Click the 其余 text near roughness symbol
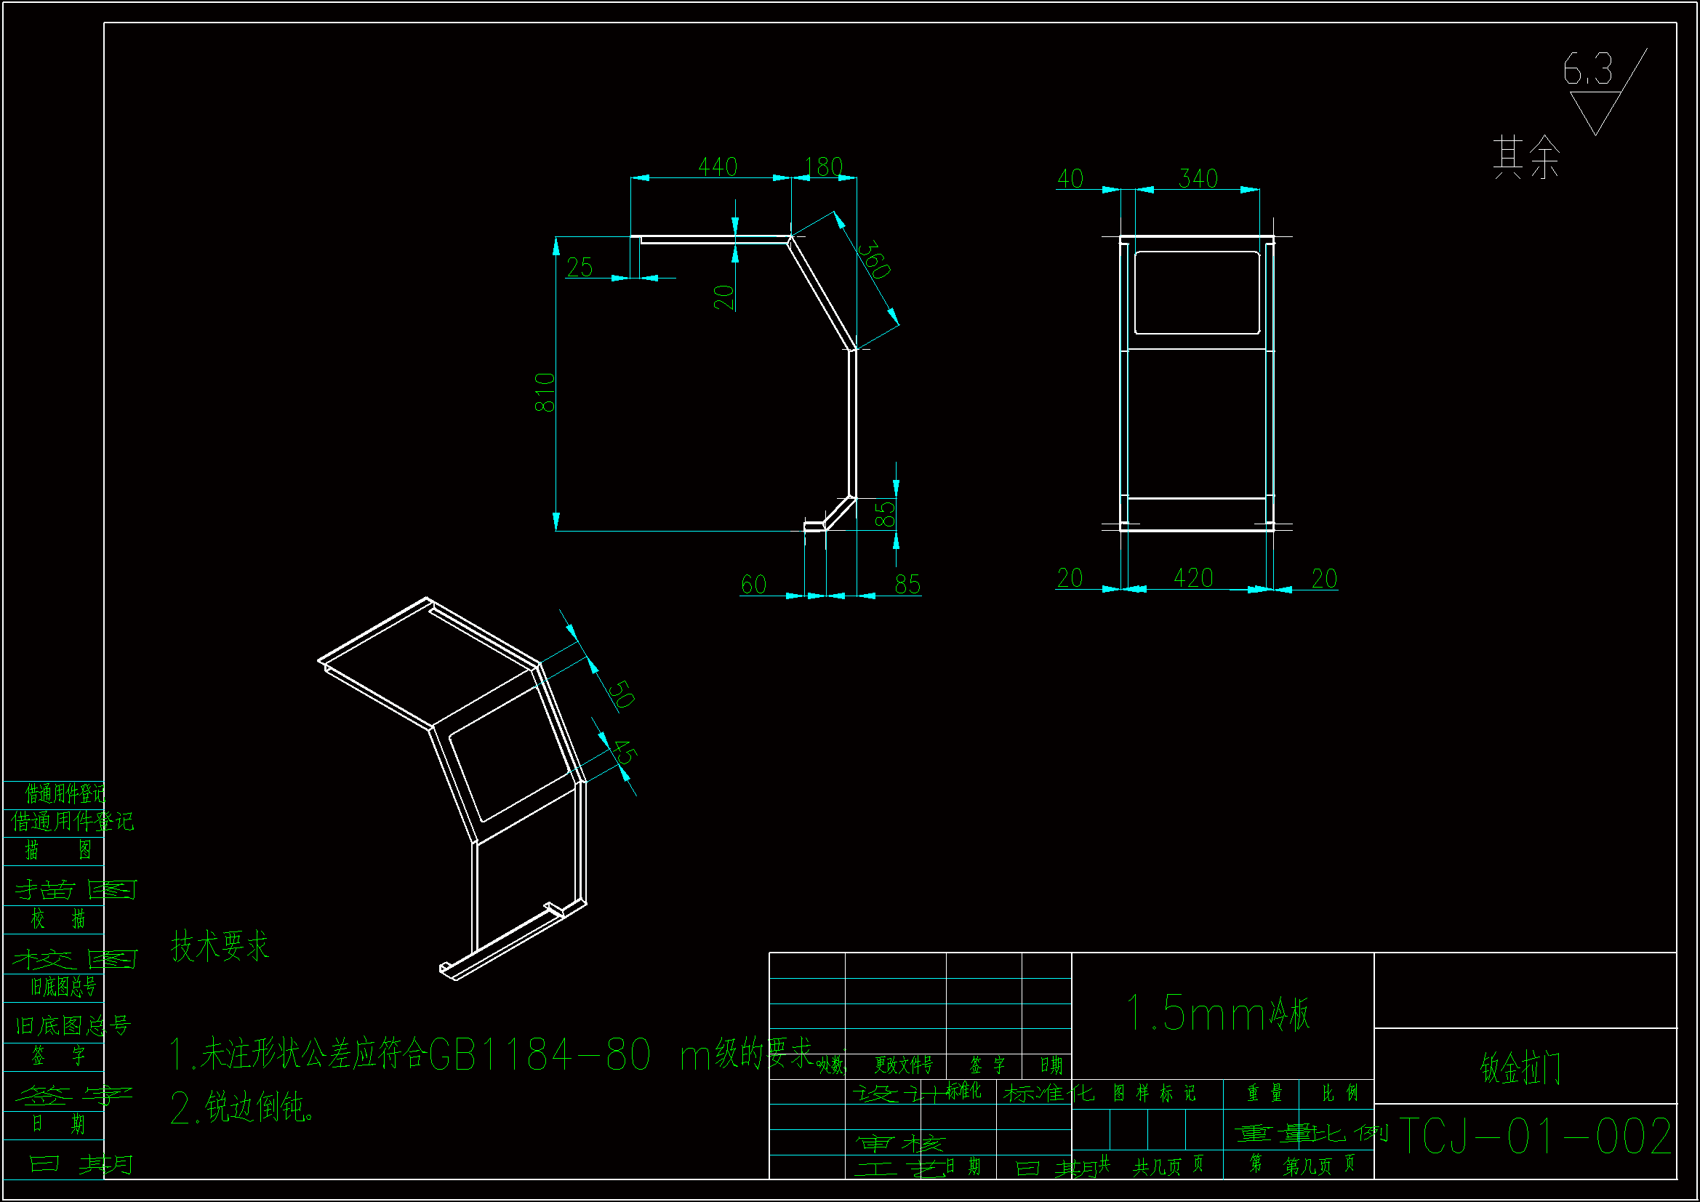Image resolution: width=1700 pixels, height=1202 pixels. [x=1526, y=158]
